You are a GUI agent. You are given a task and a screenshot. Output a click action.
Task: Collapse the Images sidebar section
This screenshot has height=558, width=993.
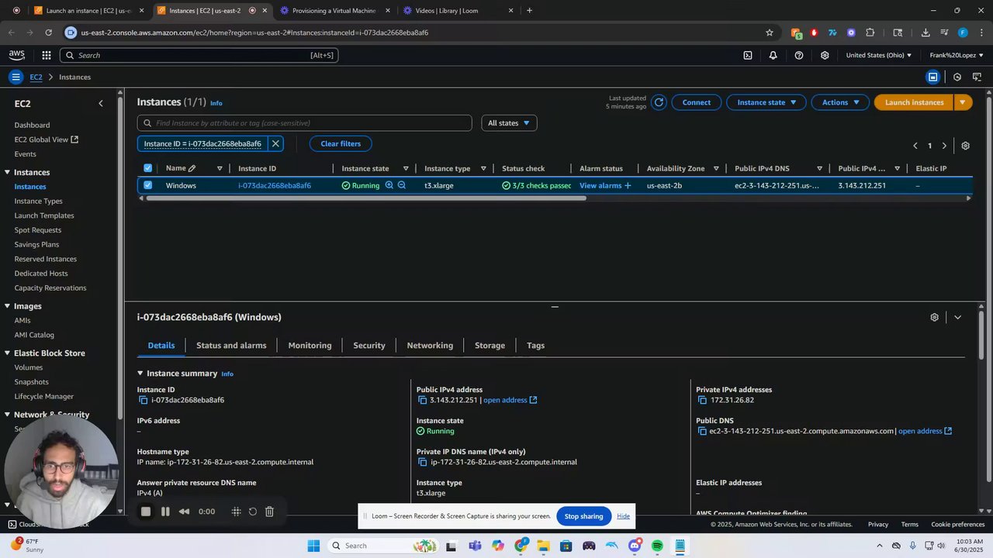tap(7, 306)
